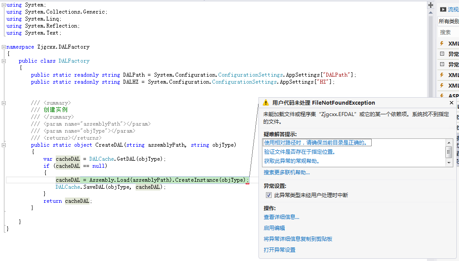Collapse the Zjgcxx.DALFactory namespace block

[x=4, y=47]
